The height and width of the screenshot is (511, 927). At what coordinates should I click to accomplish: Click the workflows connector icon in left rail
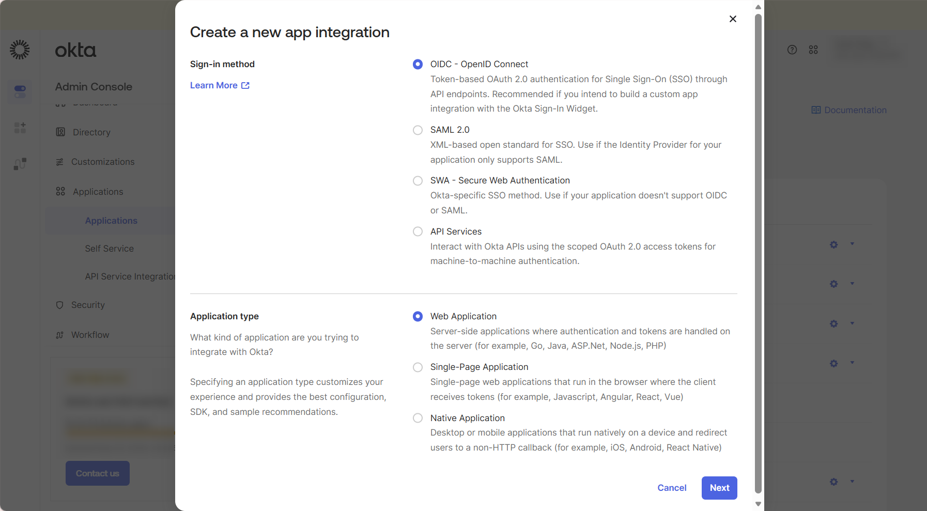[20, 164]
